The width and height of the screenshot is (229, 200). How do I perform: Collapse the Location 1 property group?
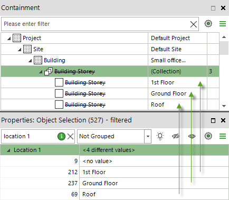point(8,150)
